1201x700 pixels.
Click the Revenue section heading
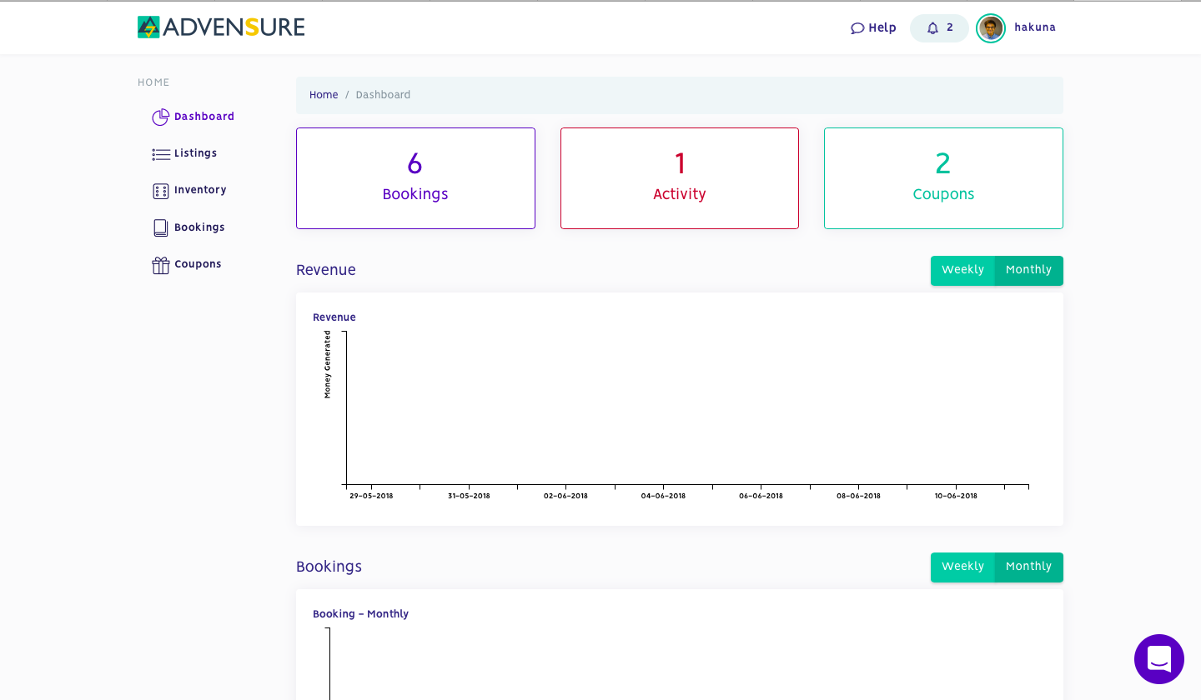click(x=326, y=270)
